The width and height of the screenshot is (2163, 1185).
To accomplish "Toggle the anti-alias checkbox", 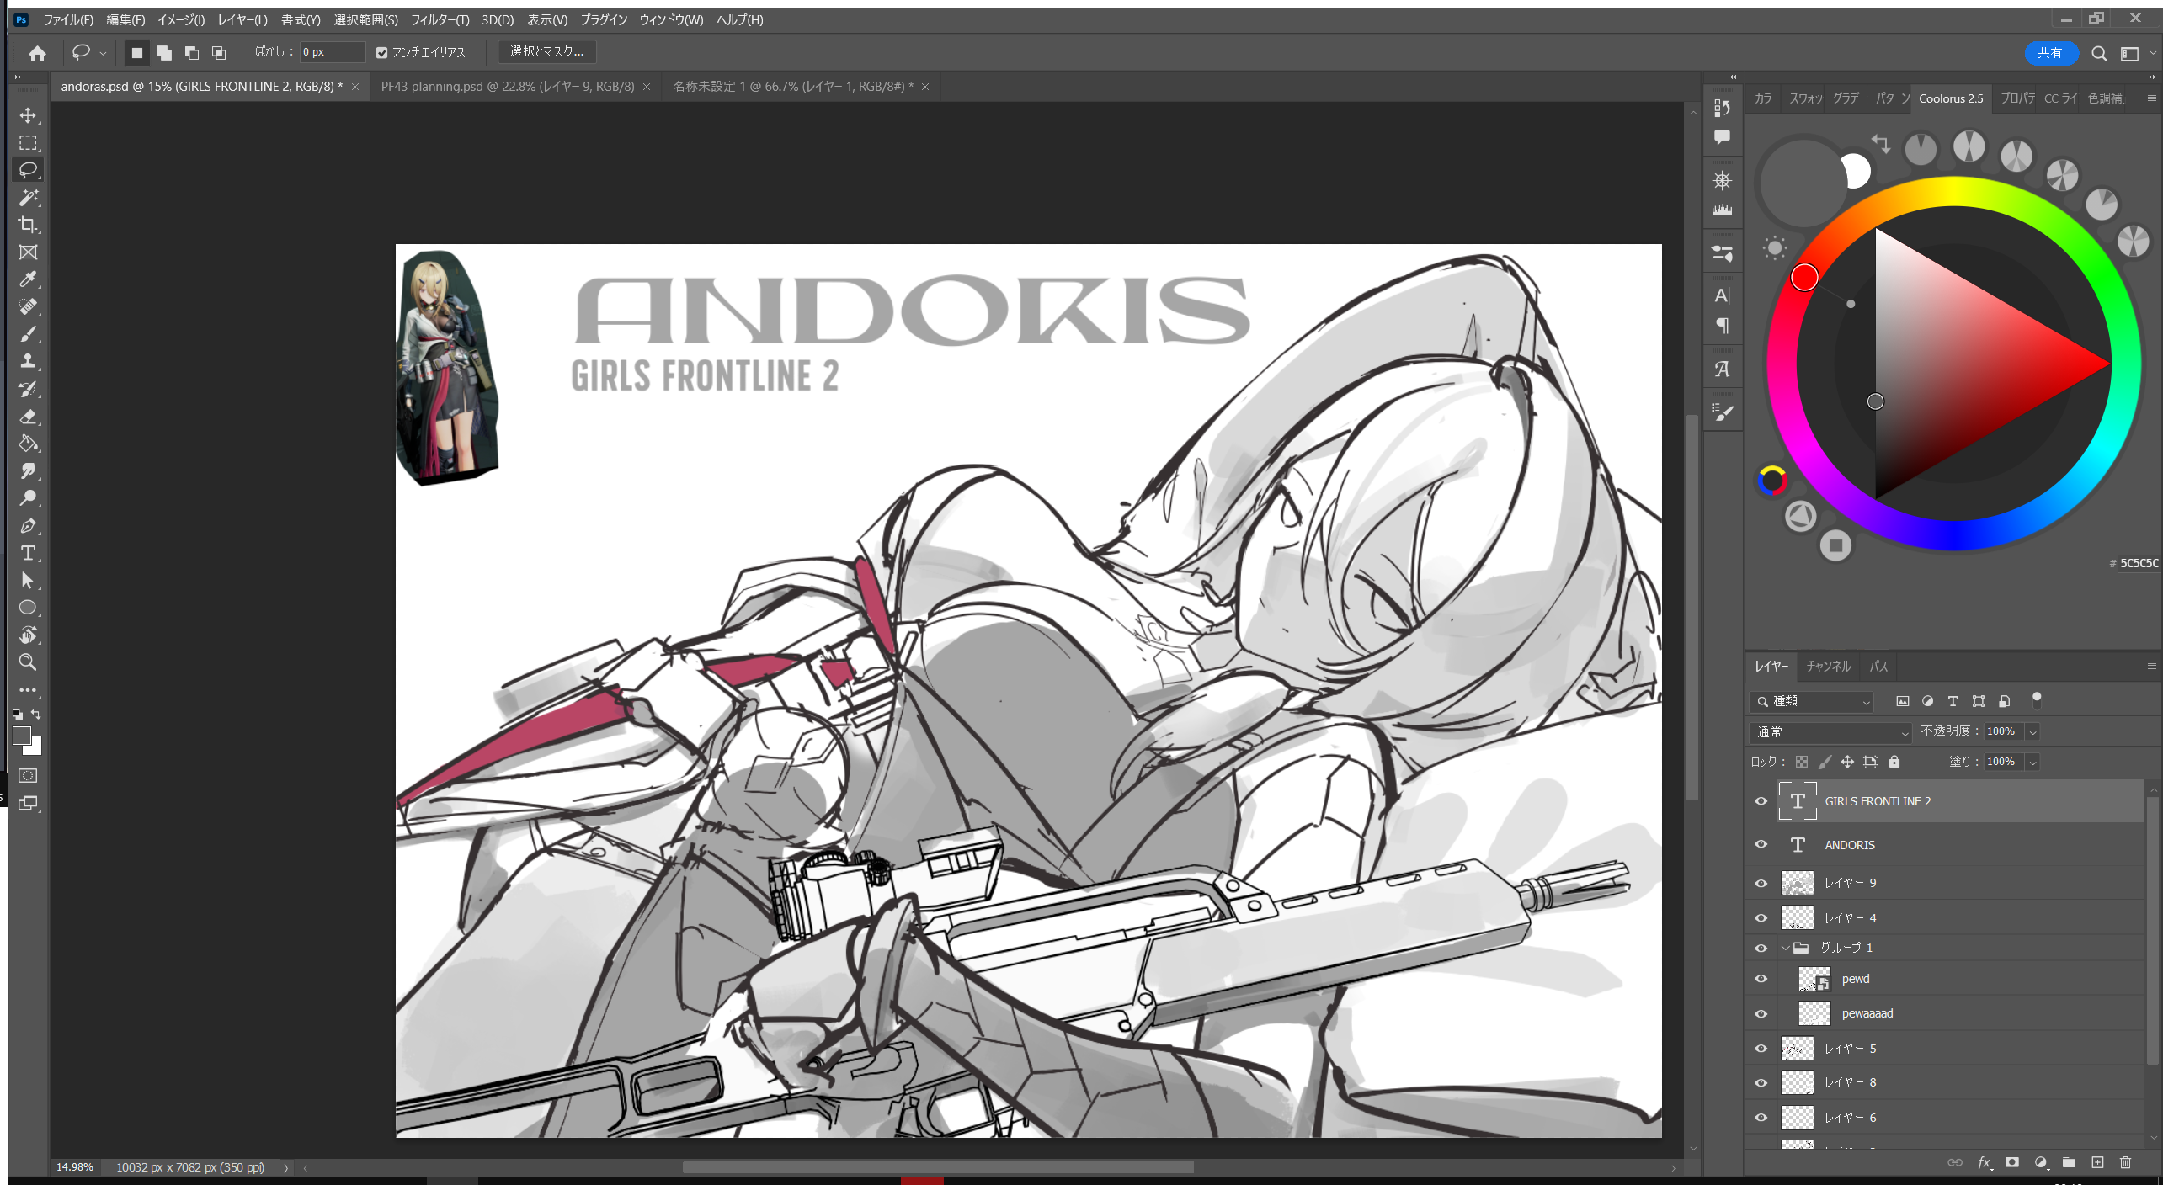I will [381, 52].
